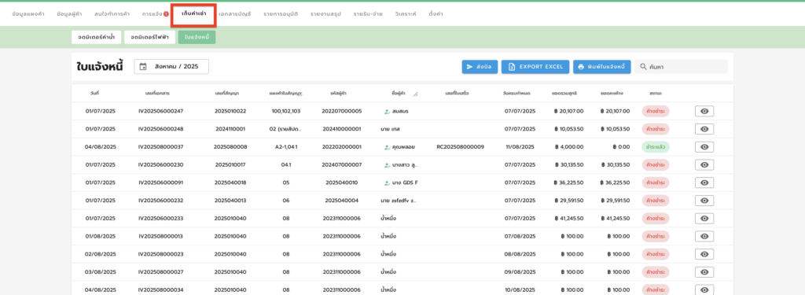The height and width of the screenshot is (295, 805).
Task: Select the เก็บค่าเช่า tab
Action: tap(193, 14)
